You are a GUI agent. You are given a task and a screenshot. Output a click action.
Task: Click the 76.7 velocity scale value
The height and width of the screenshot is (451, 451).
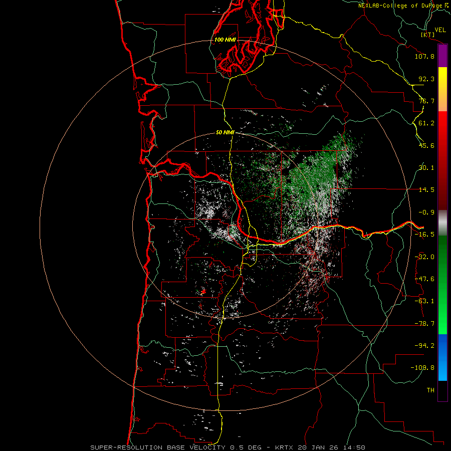point(426,101)
